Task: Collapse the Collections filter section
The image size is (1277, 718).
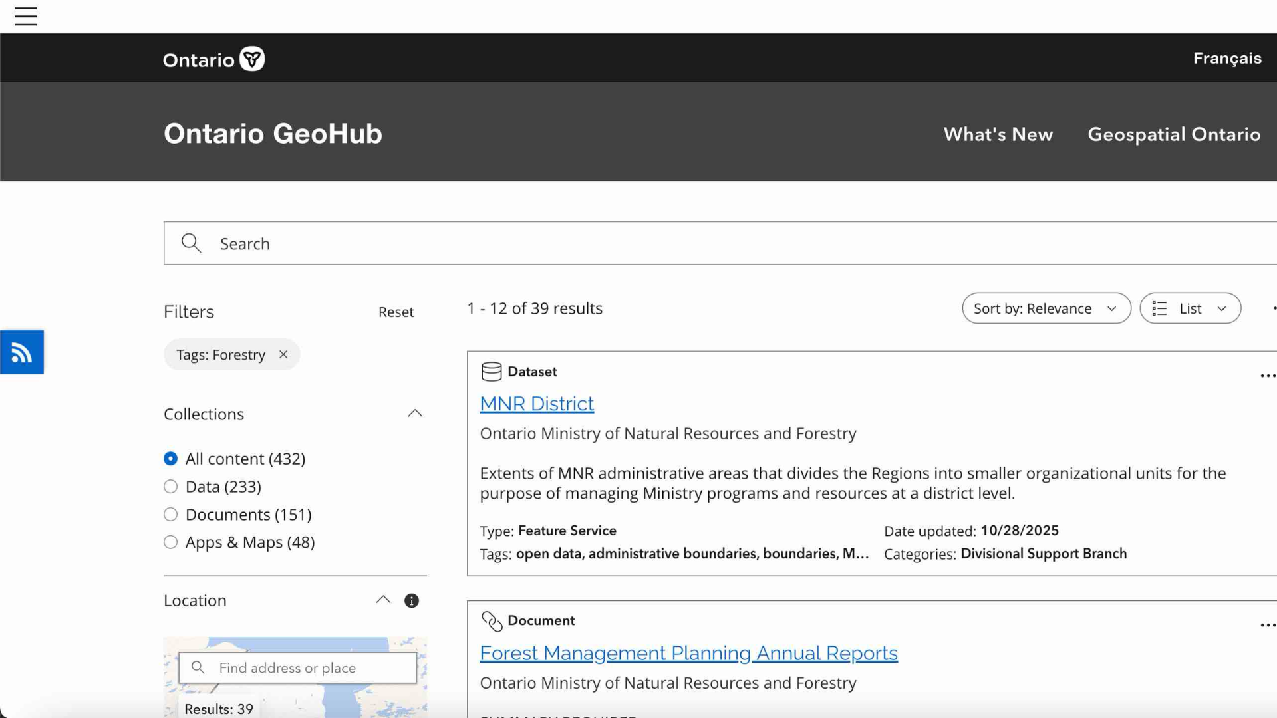Action: click(x=415, y=413)
